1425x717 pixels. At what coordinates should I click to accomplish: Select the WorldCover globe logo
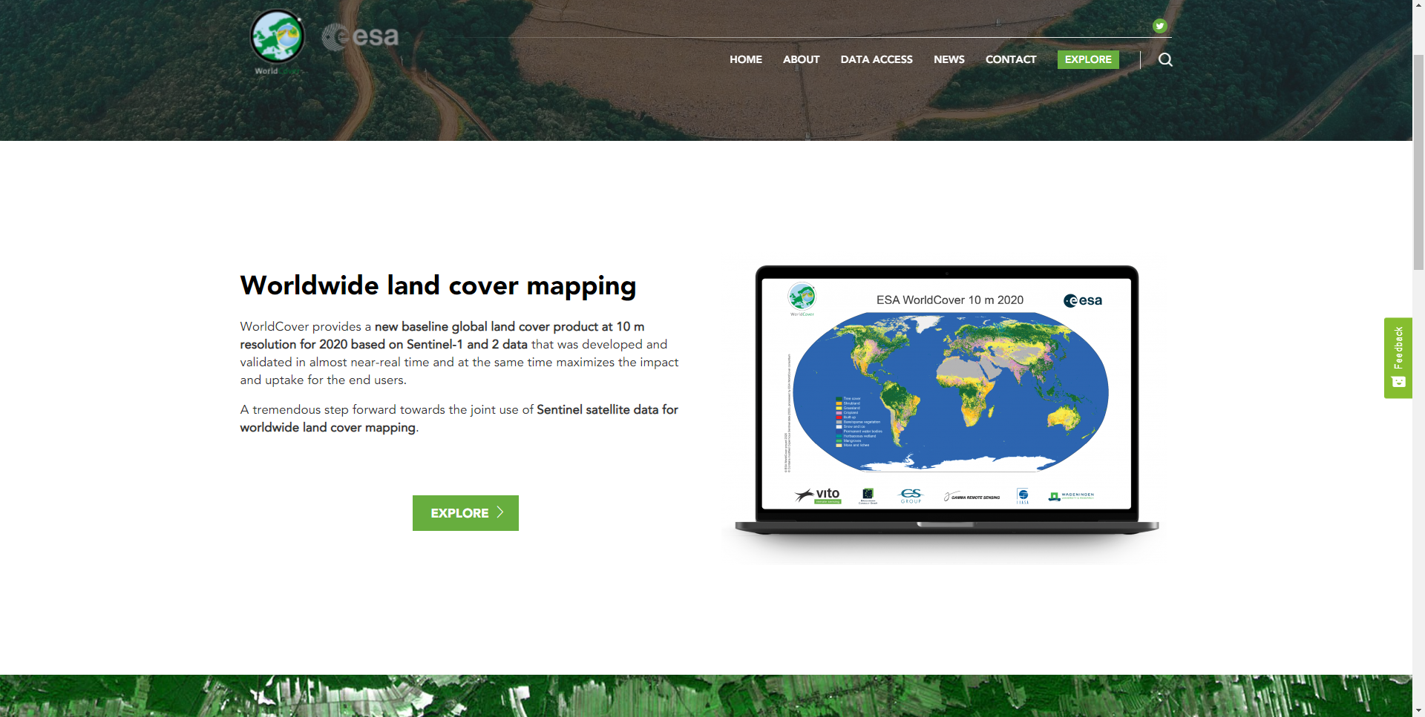277,36
